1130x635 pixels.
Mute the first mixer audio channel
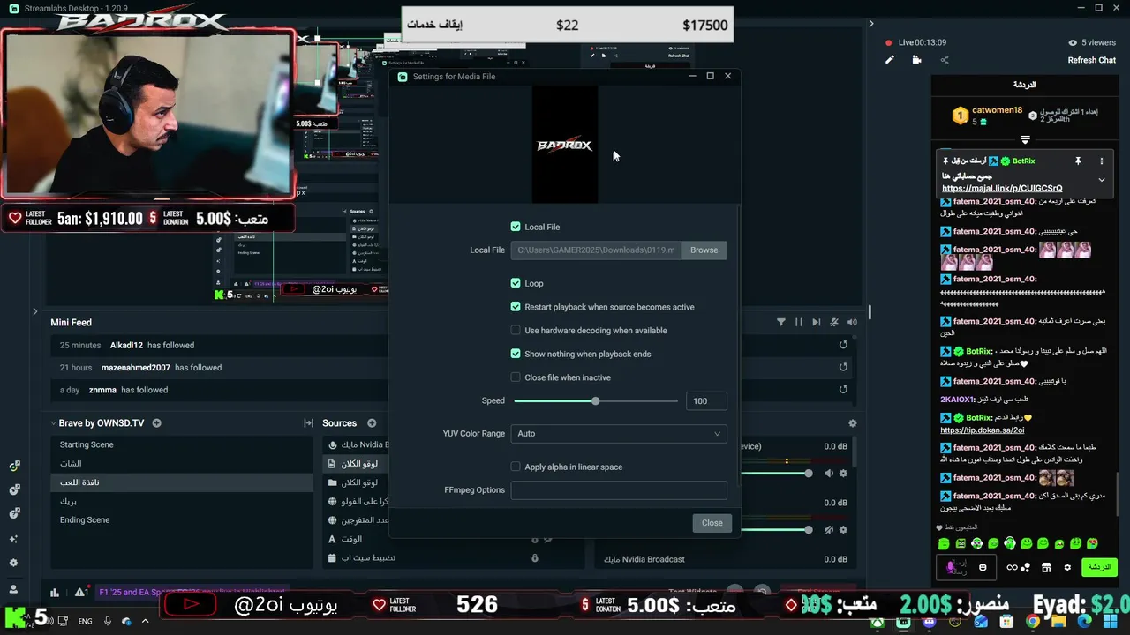(829, 474)
